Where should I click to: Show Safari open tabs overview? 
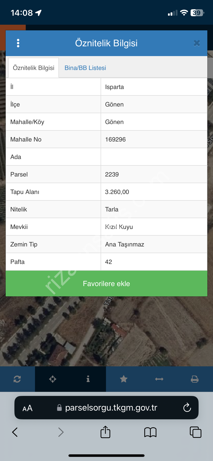pyautogui.click(x=196, y=432)
